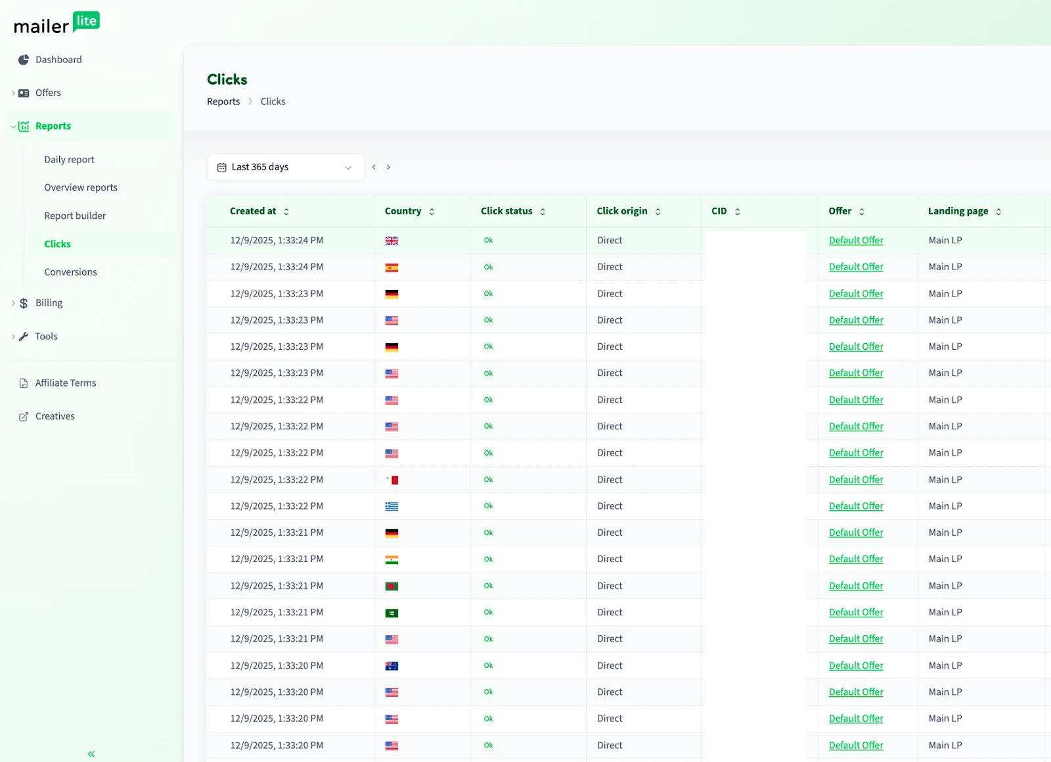Click the Creatives external link icon
Screen dimensions: 1051x762
[24, 417]
